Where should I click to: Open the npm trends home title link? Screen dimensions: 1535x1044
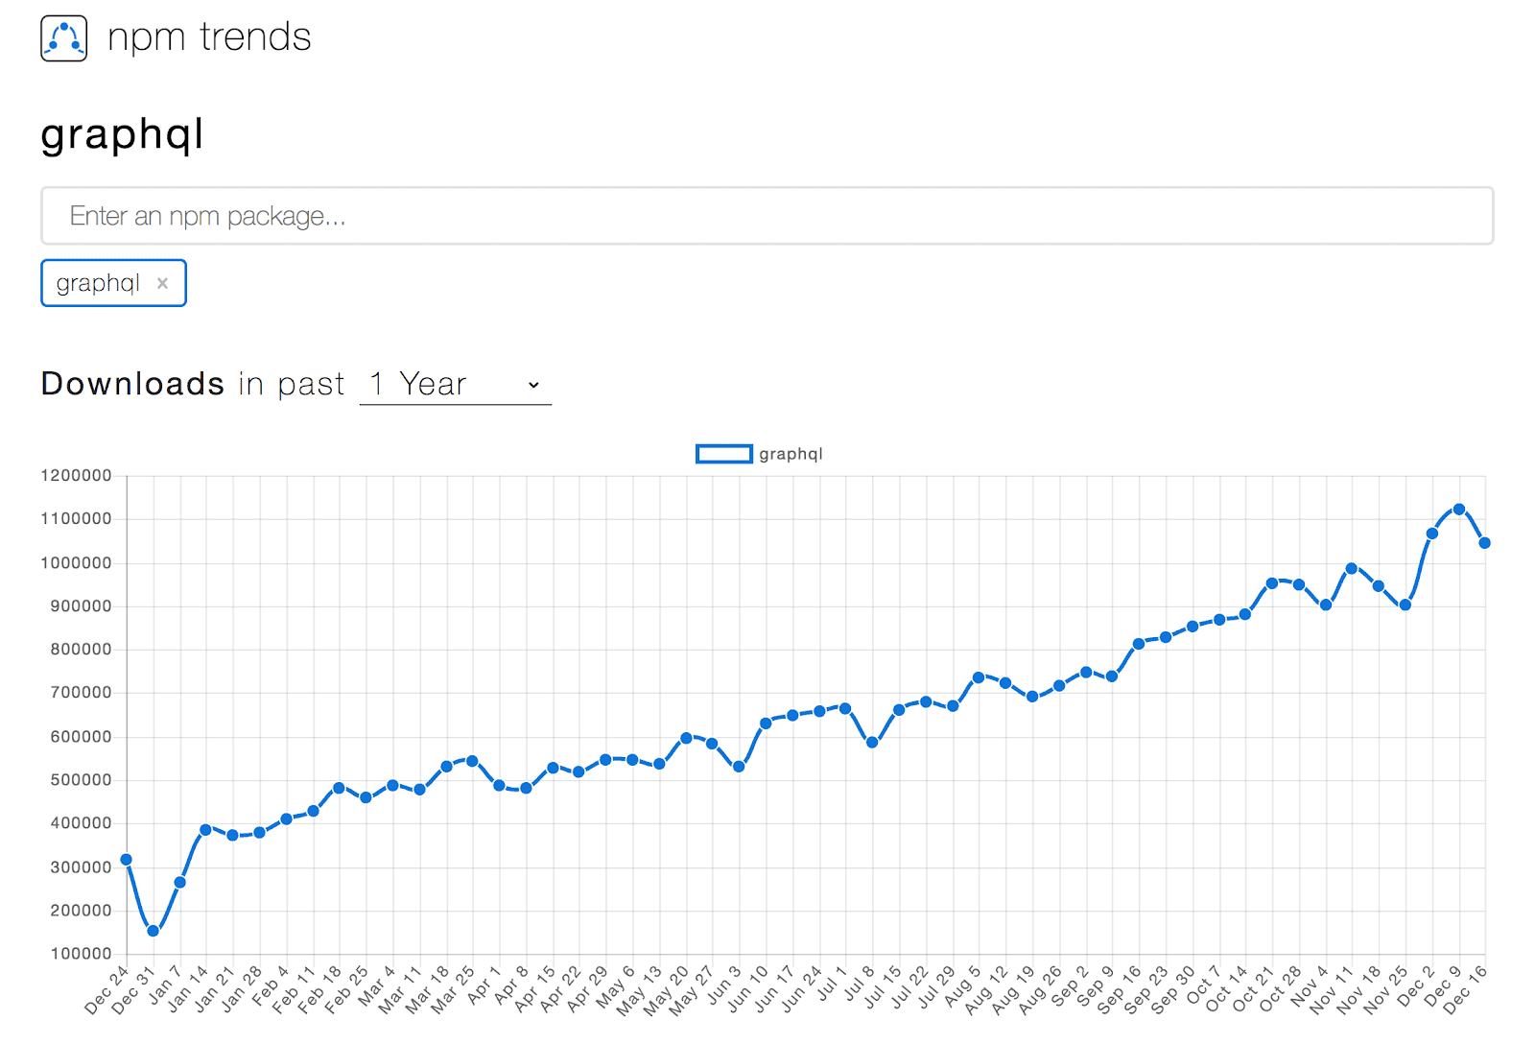click(209, 37)
